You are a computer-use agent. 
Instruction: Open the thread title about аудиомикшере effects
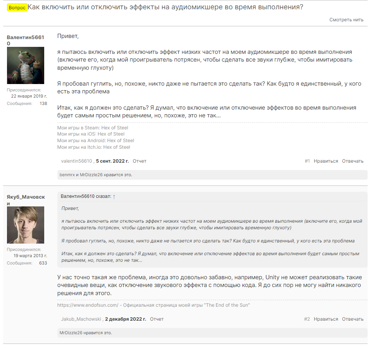[165, 7]
